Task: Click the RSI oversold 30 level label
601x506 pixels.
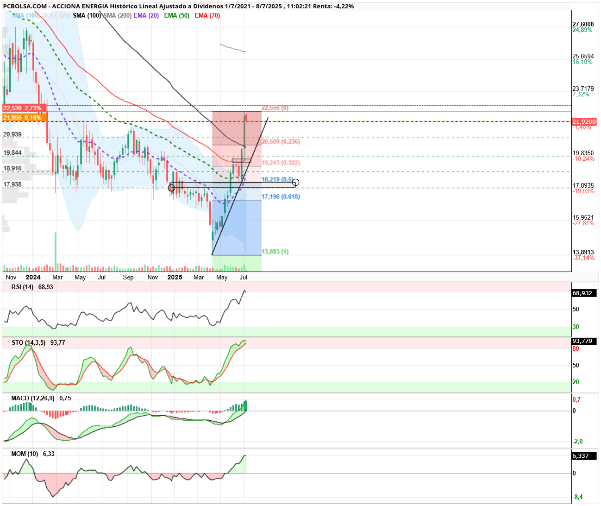Action: pos(576,327)
